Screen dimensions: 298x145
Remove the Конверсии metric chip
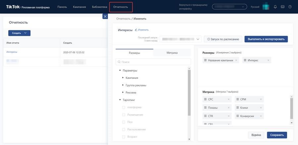click(261, 116)
